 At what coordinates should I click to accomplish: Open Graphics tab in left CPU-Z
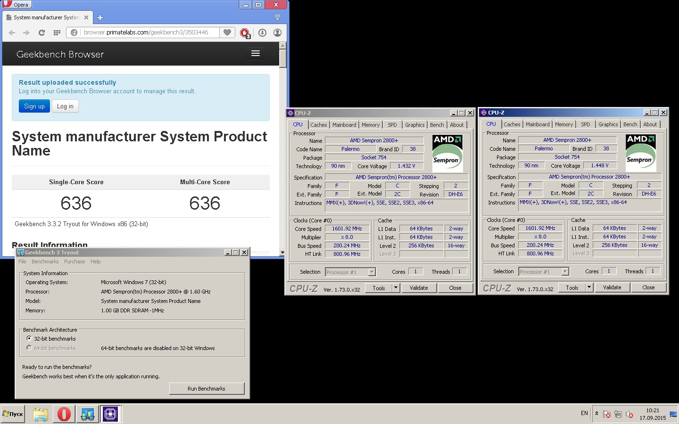pos(415,125)
